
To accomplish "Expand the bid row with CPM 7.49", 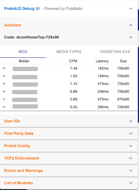I will tap(4, 68).
